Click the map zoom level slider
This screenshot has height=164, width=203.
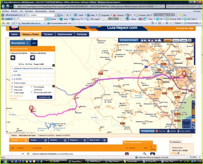[x=193, y=109]
